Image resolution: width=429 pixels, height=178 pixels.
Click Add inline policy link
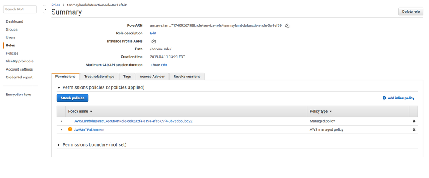[x=401, y=98]
